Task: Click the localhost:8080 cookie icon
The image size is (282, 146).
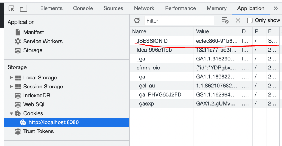Action: 23,122
